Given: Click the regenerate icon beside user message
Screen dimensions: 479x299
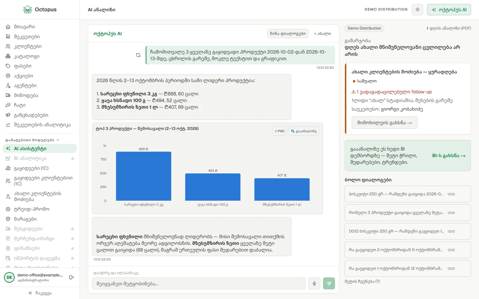Looking at the screenshot, I should (138, 55).
